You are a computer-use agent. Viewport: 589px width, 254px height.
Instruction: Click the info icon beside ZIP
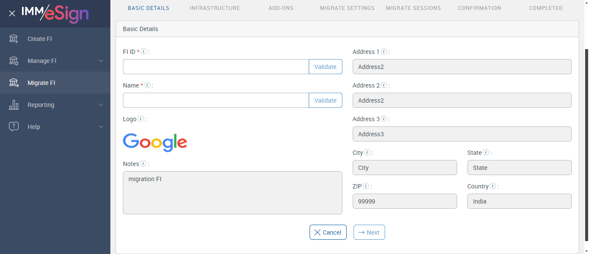pos(366,186)
